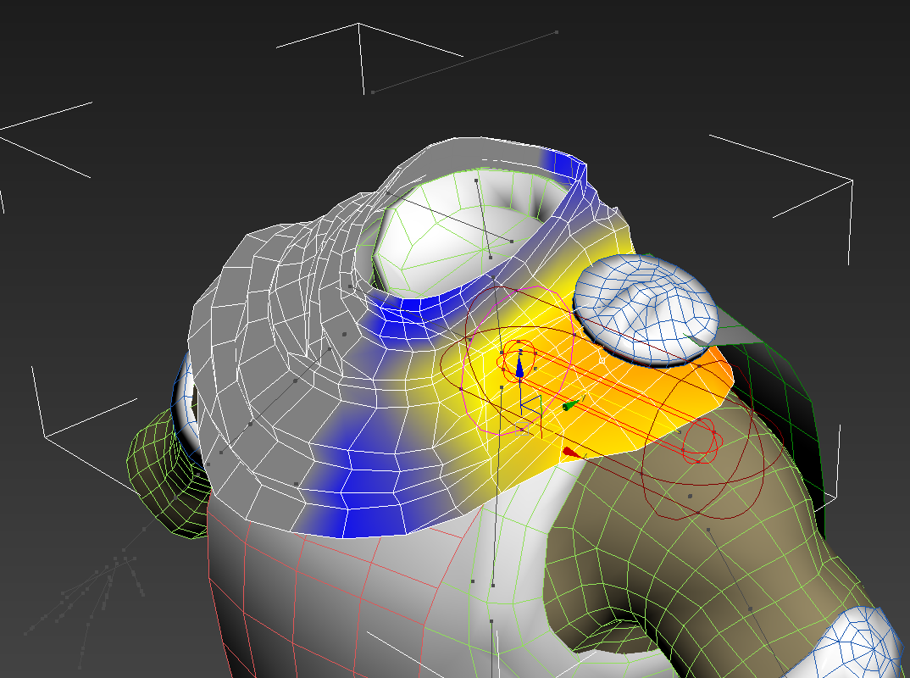Viewport: 910px width, 678px height.
Task: Click the gizmo's blue-green plane handle corner
Action: [542, 397]
